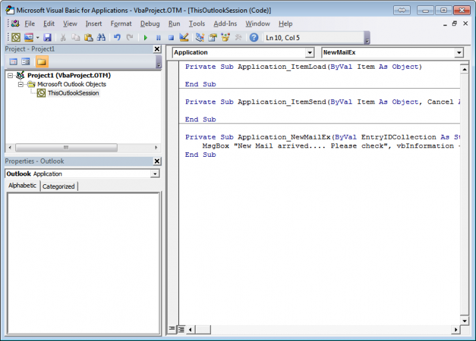Open the NewMailEx procedure dropdown
The image size is (476, 341).
pos(459,53)
